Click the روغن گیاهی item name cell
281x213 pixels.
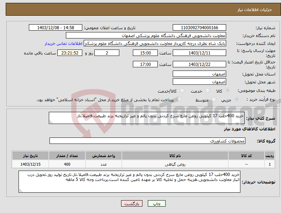[175, 164]
